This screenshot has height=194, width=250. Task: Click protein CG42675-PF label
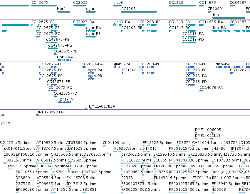[x=51, y=64]
